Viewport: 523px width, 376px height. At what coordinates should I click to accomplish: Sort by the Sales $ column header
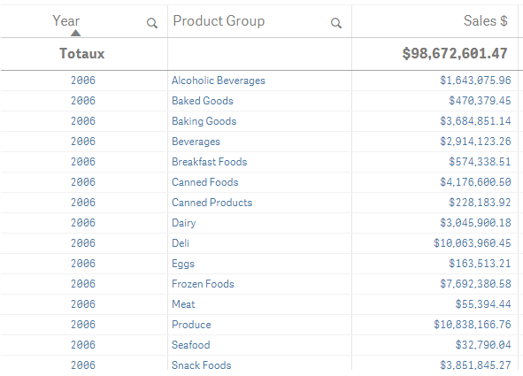pos(485,20)
